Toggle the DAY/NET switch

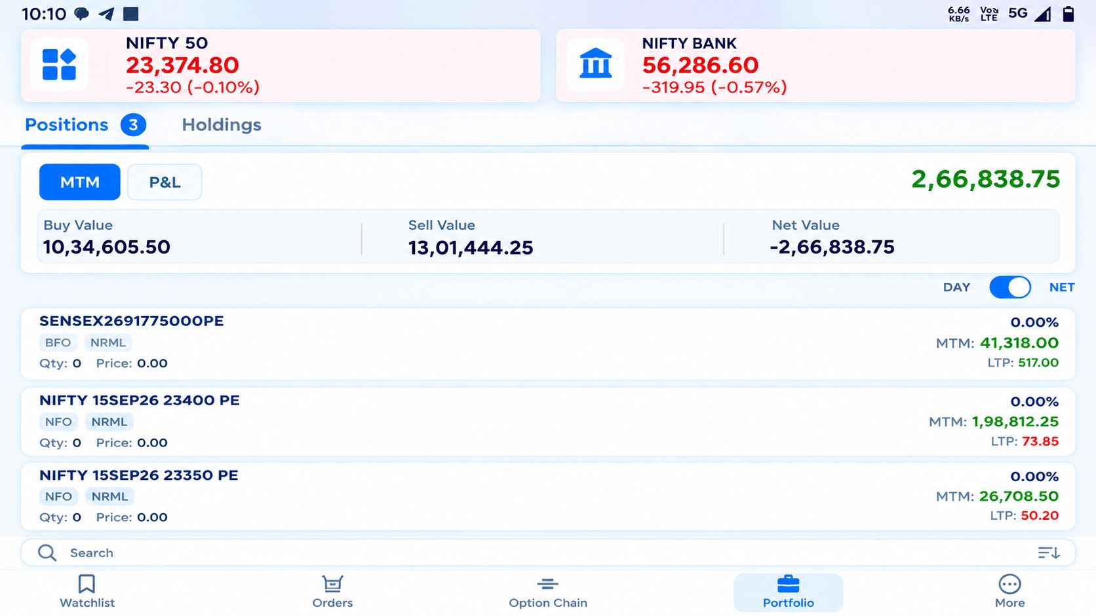[x=1010, y=287]
